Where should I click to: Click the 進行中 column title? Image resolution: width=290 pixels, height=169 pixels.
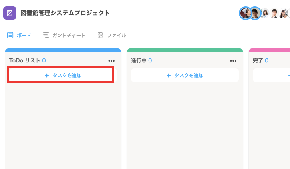pyautogui.click(x=139, y=60)
